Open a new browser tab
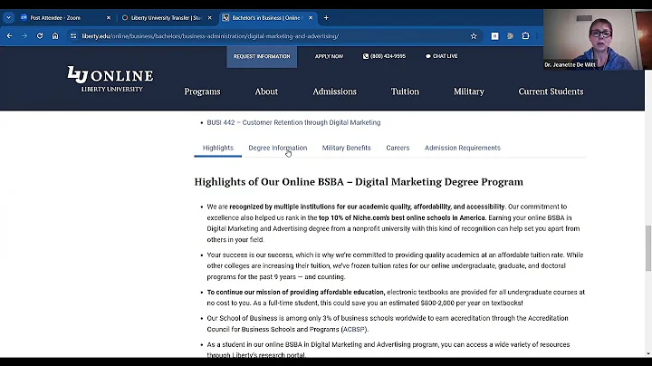652x366 pixels. coord(326,18)
